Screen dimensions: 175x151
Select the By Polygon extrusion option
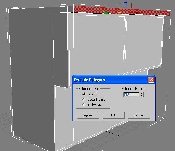(x=84, y=105)
